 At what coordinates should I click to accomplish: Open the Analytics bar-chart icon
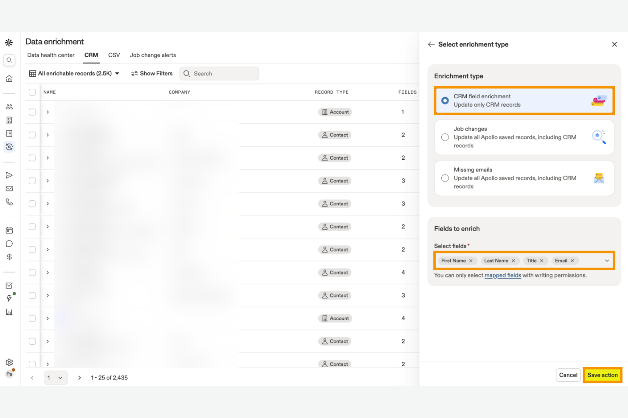[9, 312]
